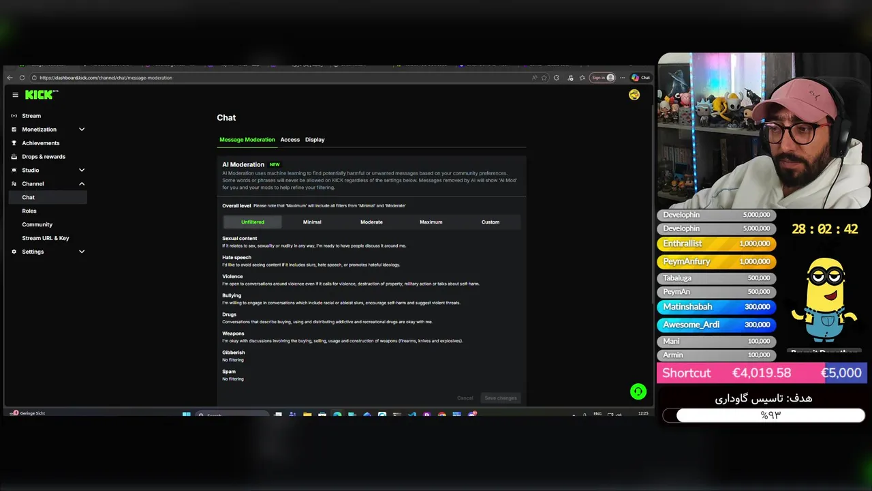The height and width of the screenshot is (491, 872).
Task: Click the Sexual content heading
Action: pyautogui.click(x=240, y=239)
